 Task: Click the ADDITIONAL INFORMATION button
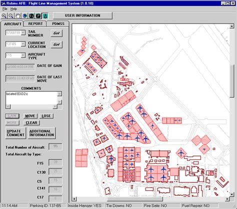[x=41, y=133]
